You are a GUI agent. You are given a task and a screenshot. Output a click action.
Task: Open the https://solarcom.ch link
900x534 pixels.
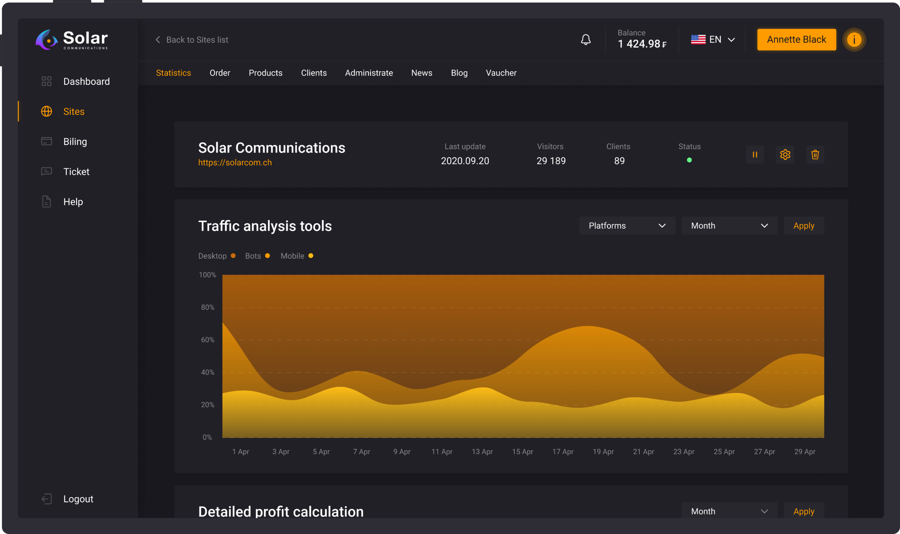[x=235, y=163]
